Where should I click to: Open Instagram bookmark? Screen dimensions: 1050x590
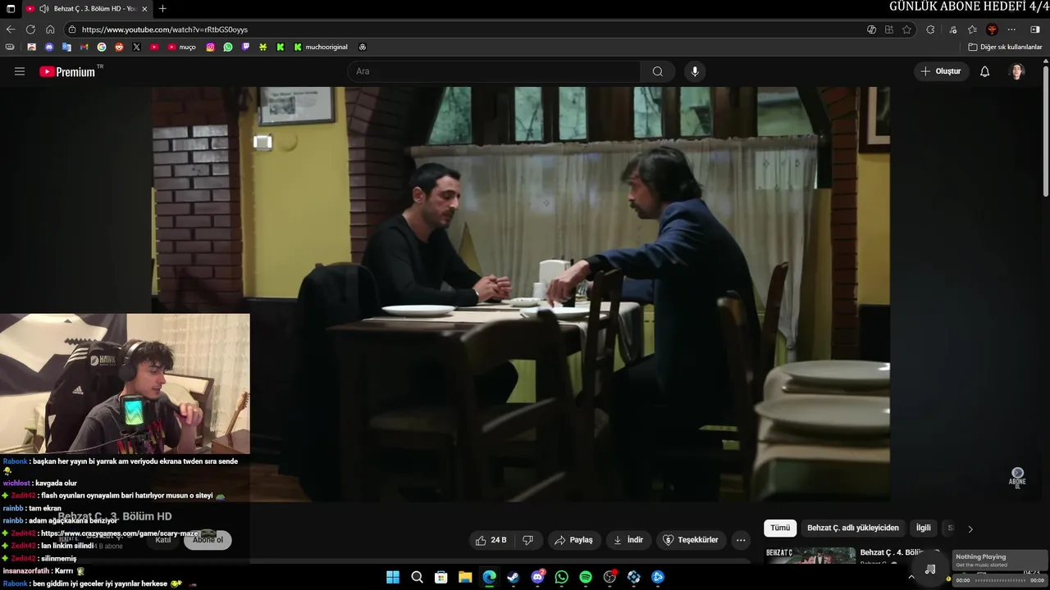click(210, 47)
